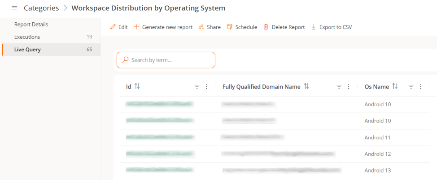Sort by the Os Name column
The image size is (437, 180).
point(395,87)
